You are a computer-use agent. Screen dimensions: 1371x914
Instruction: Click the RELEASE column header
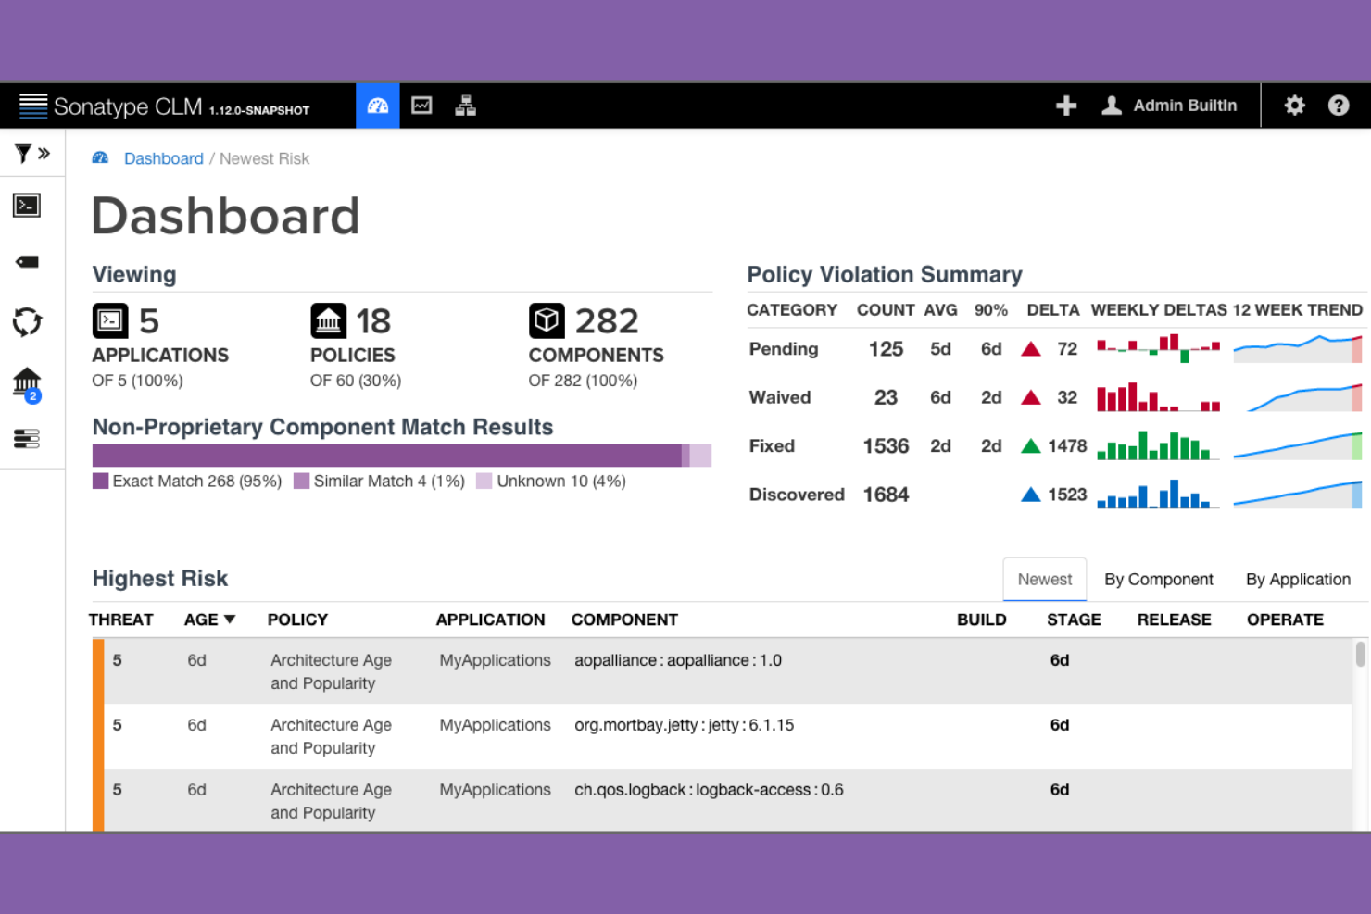[1174, 620]
